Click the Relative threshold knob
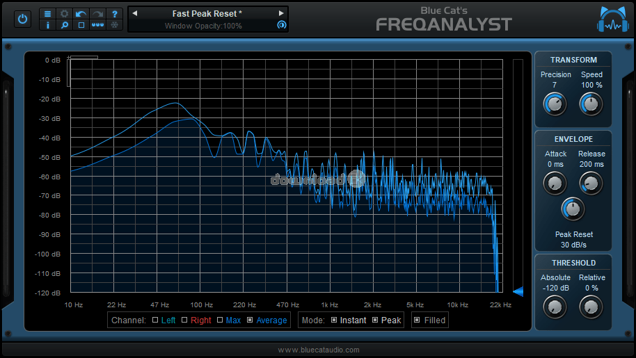This screenshot has height=358, width=636. (591, 307)
